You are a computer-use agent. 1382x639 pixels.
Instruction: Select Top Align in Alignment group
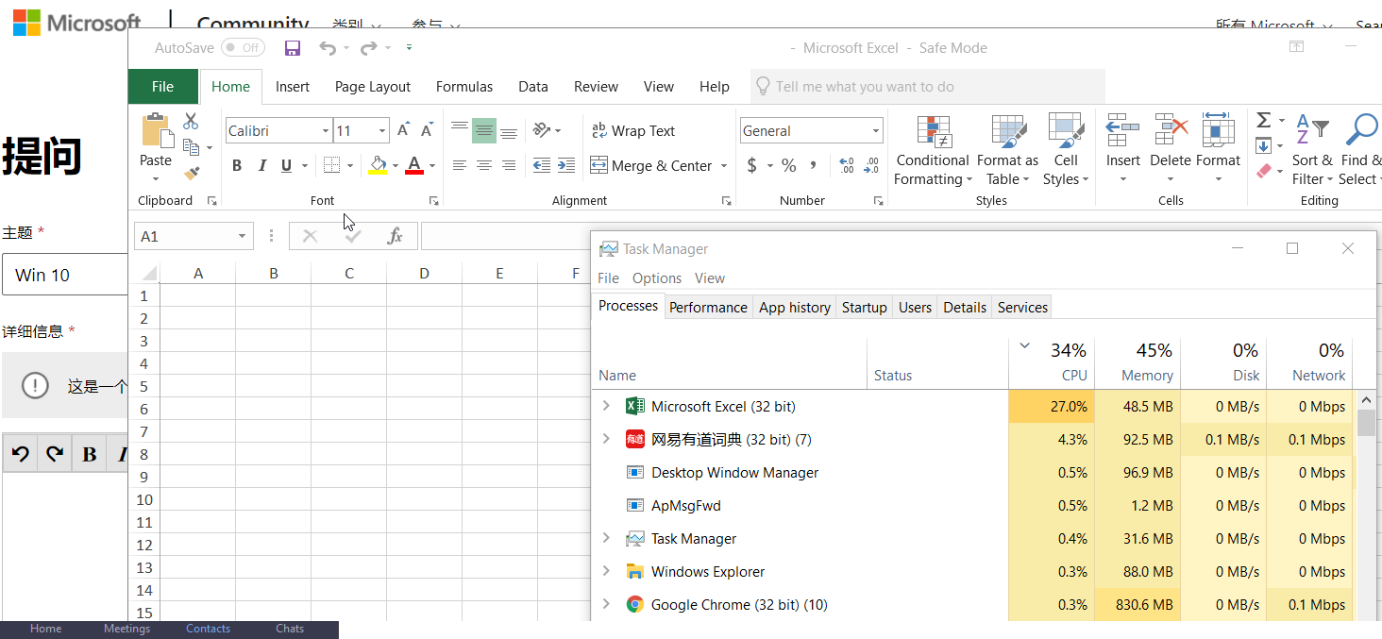coord(460,130)
